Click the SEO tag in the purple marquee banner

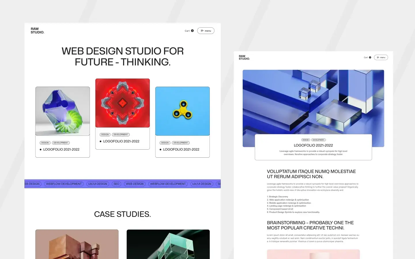click(116, 184)
